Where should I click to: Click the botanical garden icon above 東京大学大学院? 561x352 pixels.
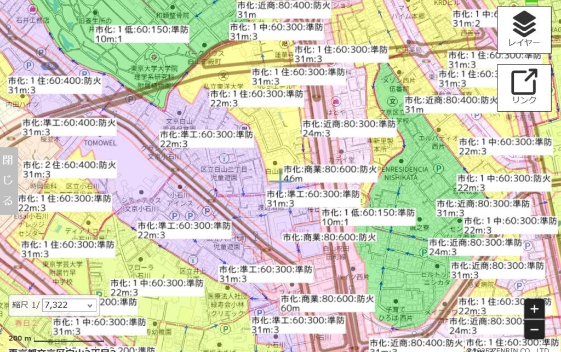click(154, 57)
